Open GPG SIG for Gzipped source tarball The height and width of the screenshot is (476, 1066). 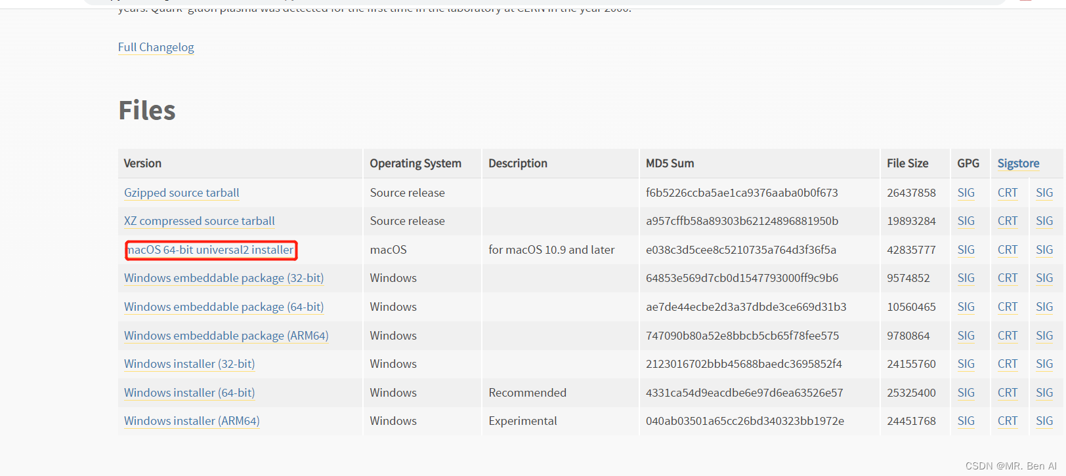pyautogui.click(x=966, y=193)
